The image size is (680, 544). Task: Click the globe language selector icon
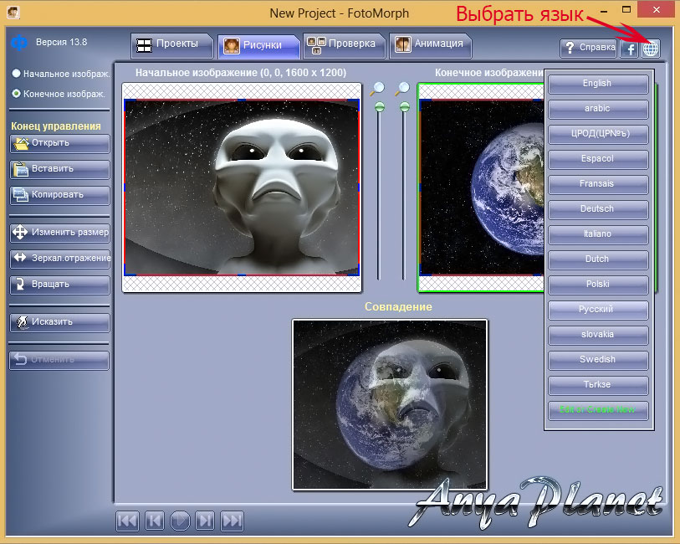click(650, 48)
